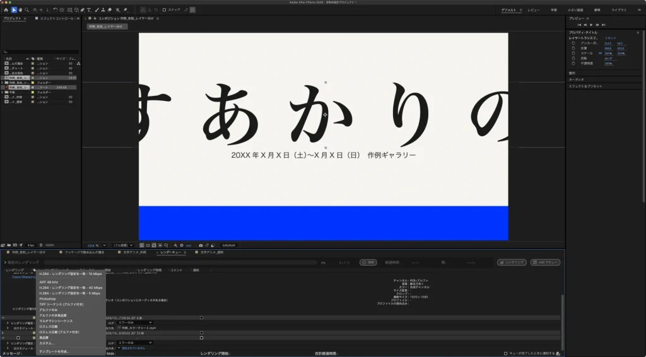Select the Eraser tool
This screenshot has width=646, height=357.
tap(110, 10)
